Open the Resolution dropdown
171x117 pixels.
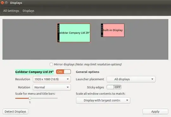52,79
